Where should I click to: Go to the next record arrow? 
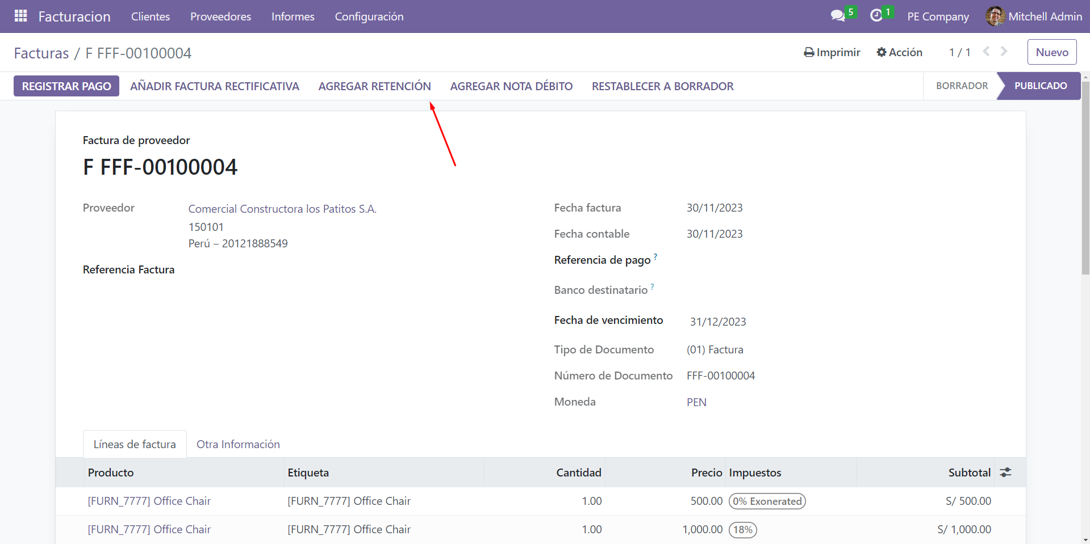click(1004, 52)
